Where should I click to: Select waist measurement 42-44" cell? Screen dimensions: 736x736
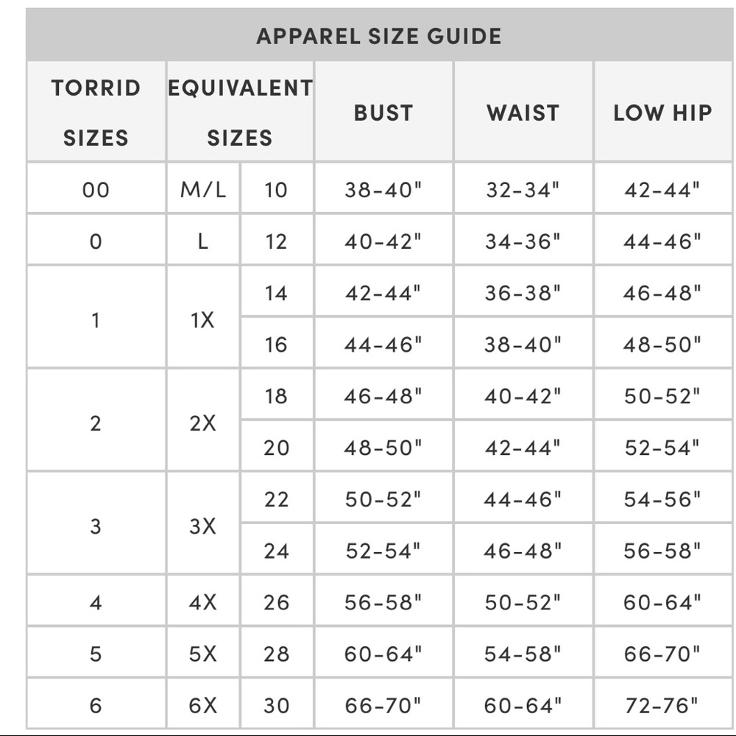[523, 447]
